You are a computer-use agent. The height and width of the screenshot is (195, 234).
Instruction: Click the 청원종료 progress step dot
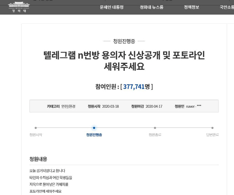(x=155, y=128)
